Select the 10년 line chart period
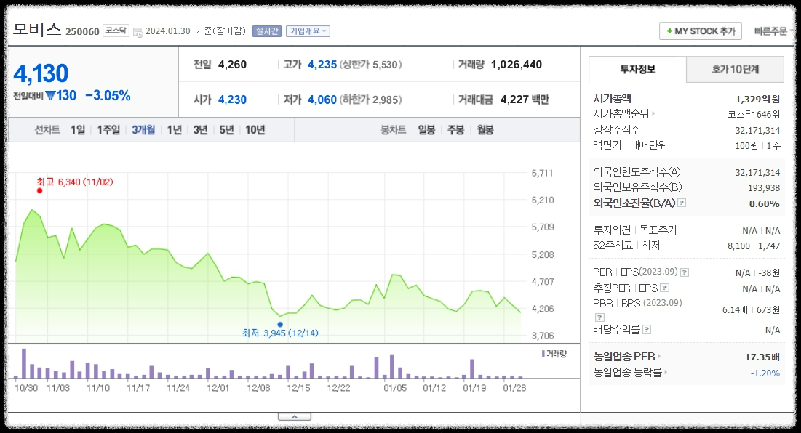Viewport: 801px width, 433px height. (255, 130)
